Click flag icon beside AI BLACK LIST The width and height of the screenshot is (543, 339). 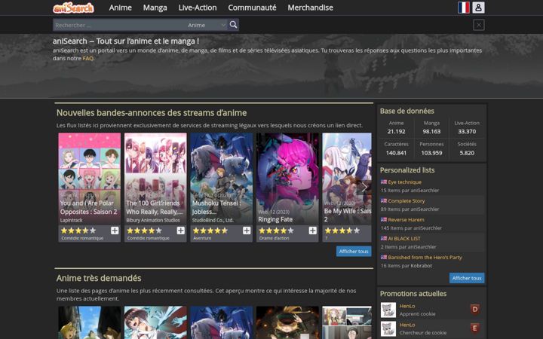tap(384, 238)
